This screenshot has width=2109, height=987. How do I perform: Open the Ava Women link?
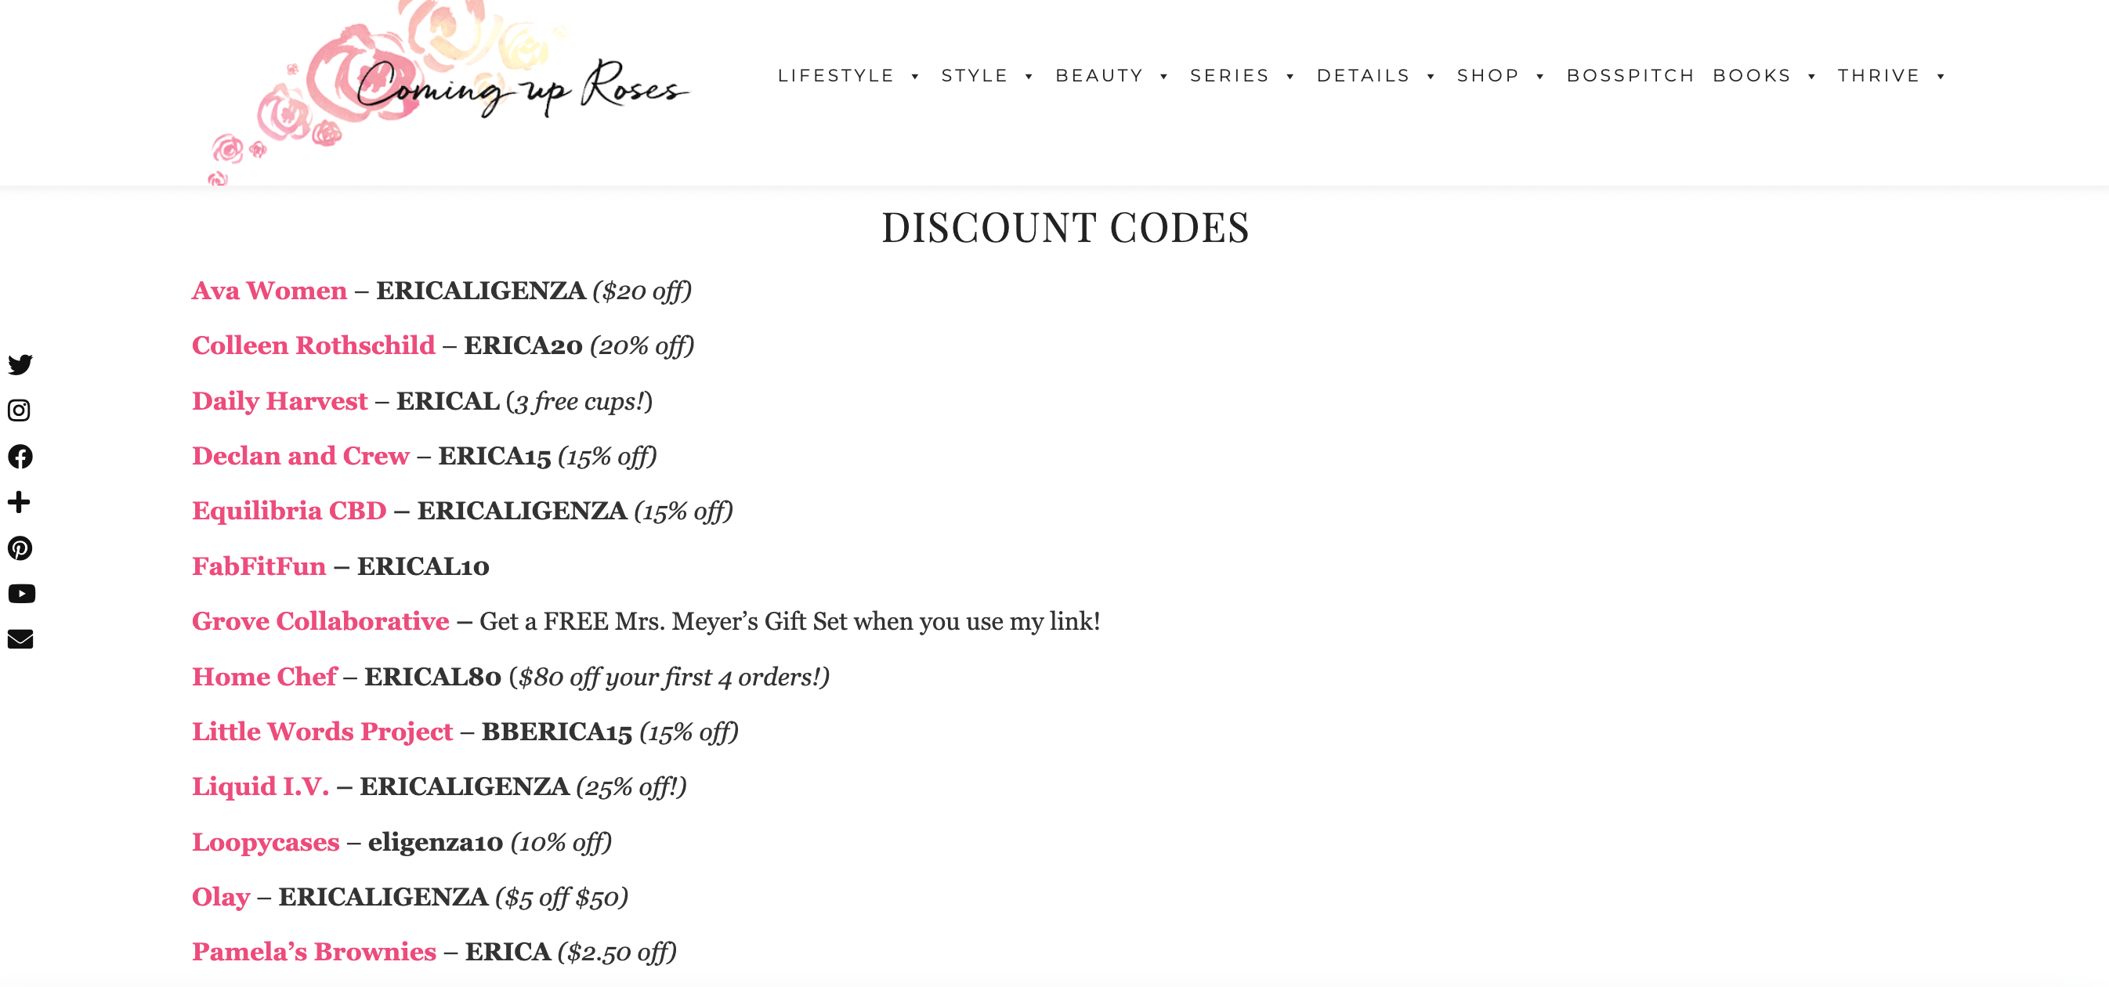pos(270,291)
